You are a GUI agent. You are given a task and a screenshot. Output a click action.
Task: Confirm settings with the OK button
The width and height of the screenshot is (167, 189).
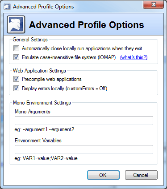tap(103, 175)
